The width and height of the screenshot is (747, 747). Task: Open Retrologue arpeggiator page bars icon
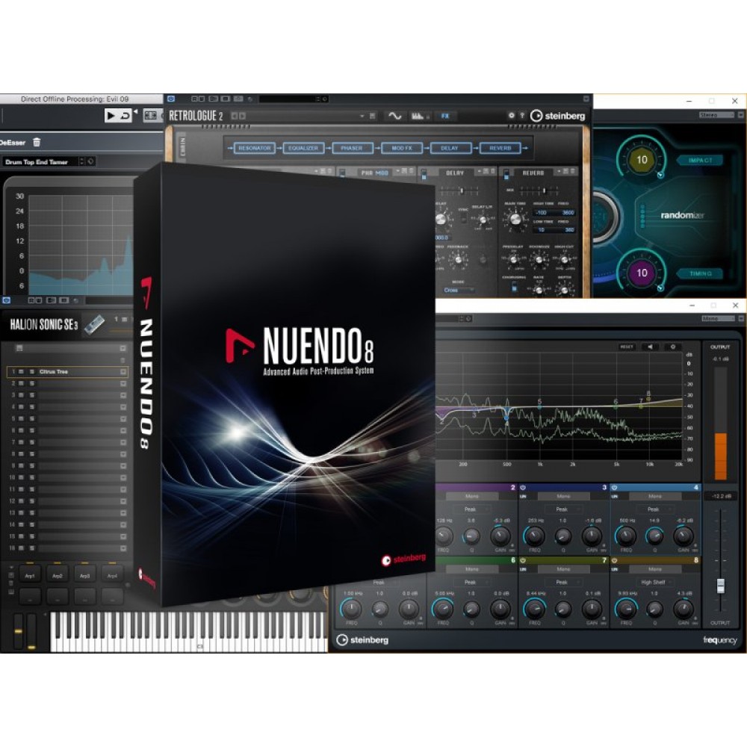pyautogui.click(x=418, y=116)
